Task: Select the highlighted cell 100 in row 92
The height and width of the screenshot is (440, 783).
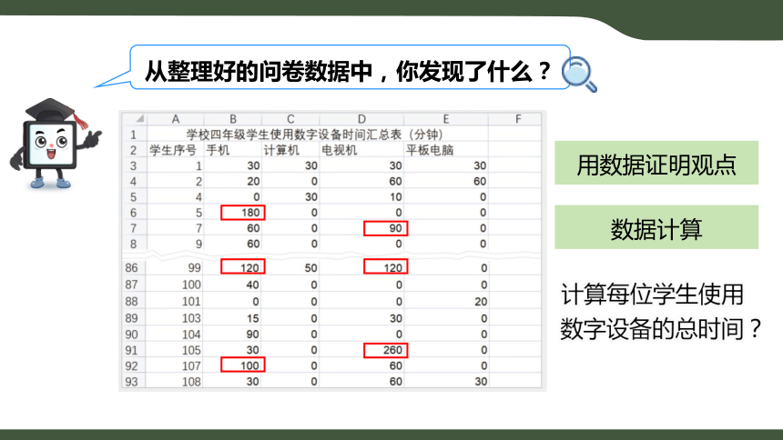Action: [x=243, y=365]
